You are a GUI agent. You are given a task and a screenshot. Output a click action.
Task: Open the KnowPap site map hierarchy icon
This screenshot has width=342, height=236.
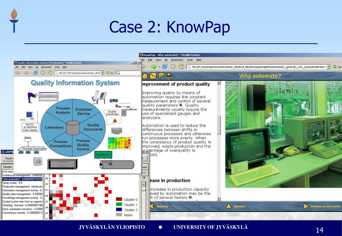[169, 76]
